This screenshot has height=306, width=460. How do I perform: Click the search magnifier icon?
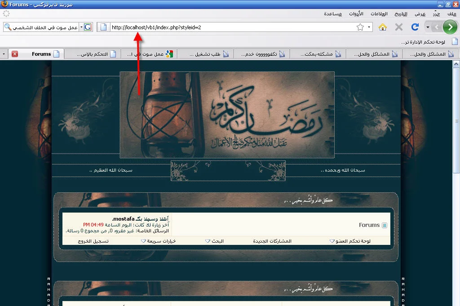coord(8,27)
